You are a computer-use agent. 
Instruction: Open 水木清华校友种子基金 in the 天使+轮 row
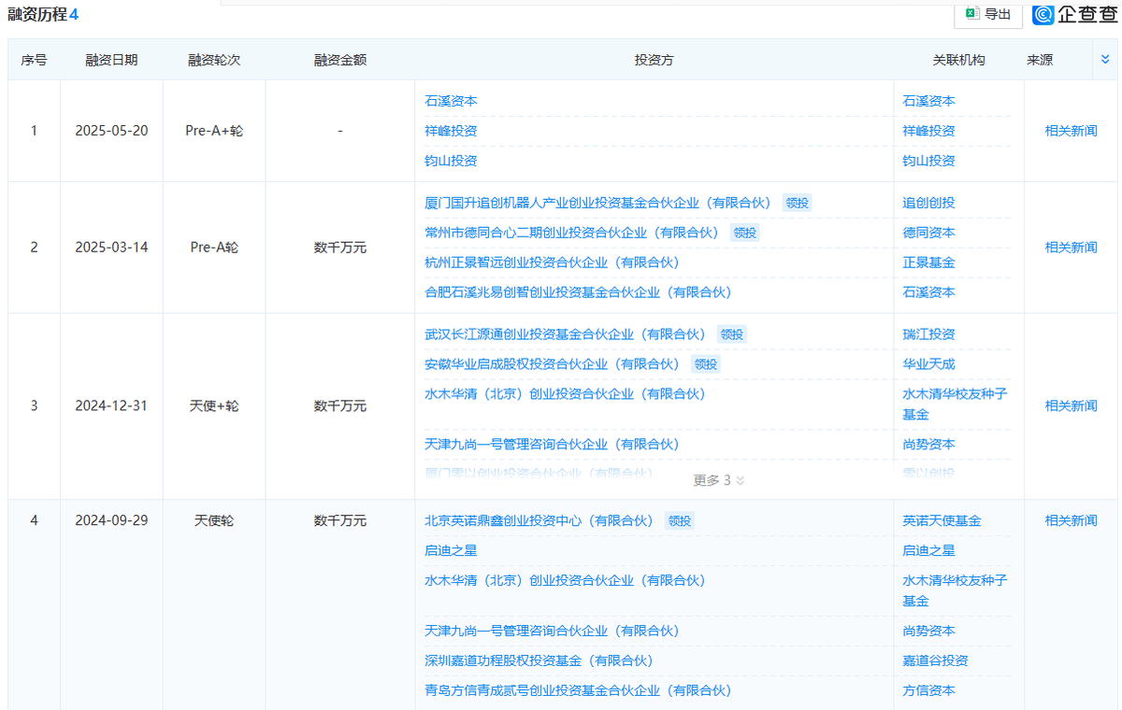(955, 404)
